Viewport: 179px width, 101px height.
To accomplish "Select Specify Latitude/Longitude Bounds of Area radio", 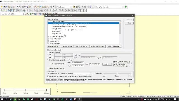I will [48, 60].
